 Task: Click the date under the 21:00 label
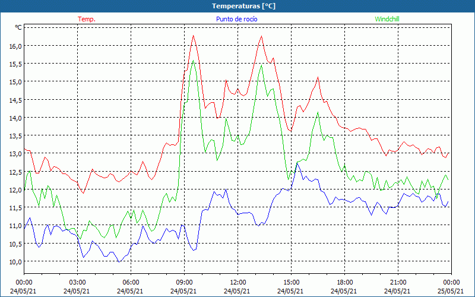pos(397,291)
